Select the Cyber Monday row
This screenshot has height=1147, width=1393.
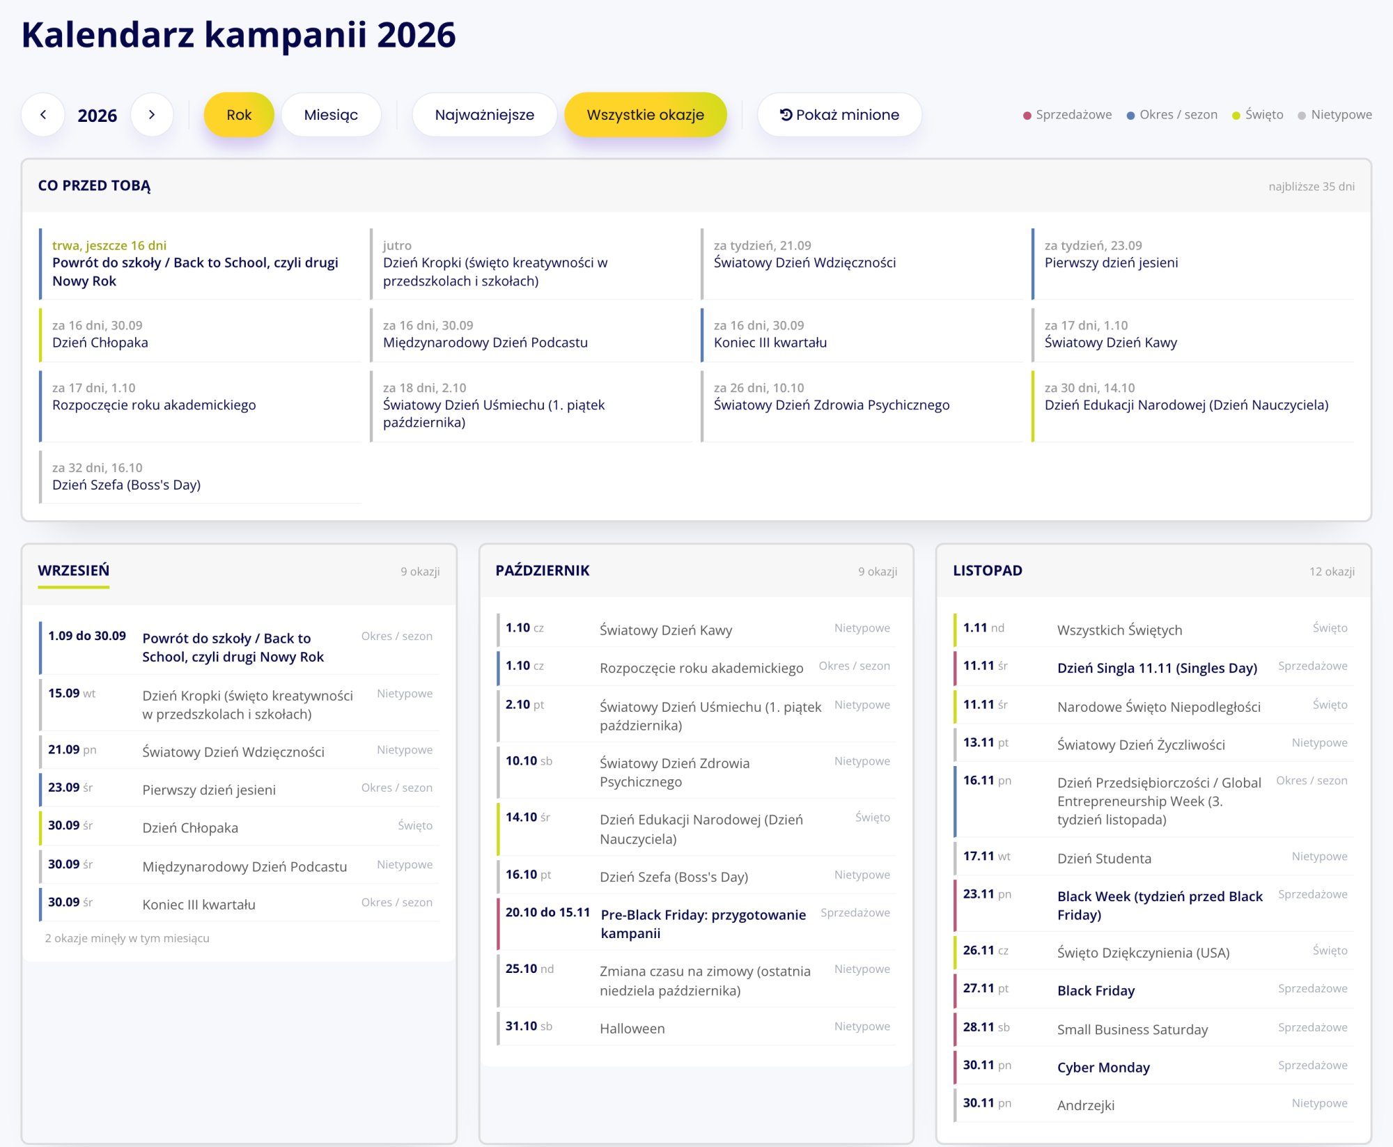pos(1154,1066)
